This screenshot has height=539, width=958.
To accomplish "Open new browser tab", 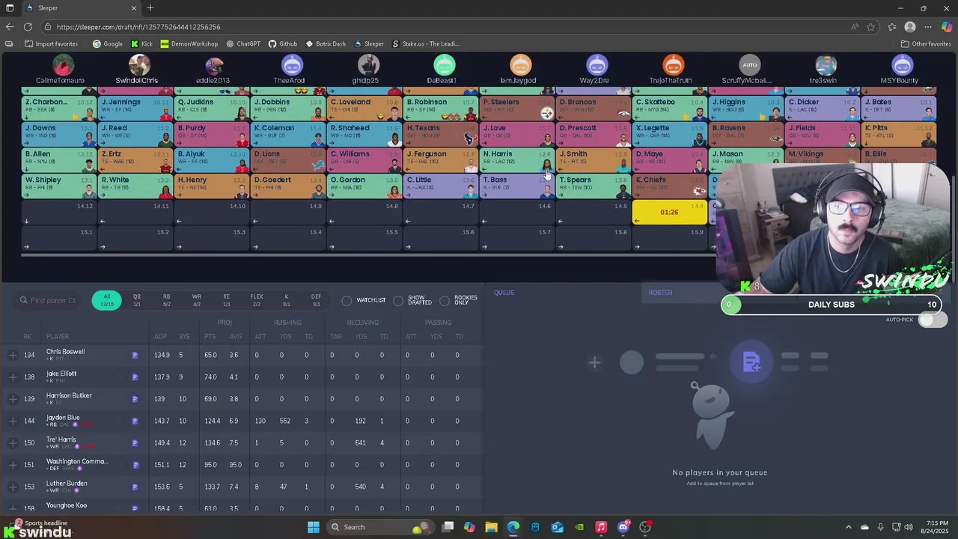I will [x=150, y=8].
